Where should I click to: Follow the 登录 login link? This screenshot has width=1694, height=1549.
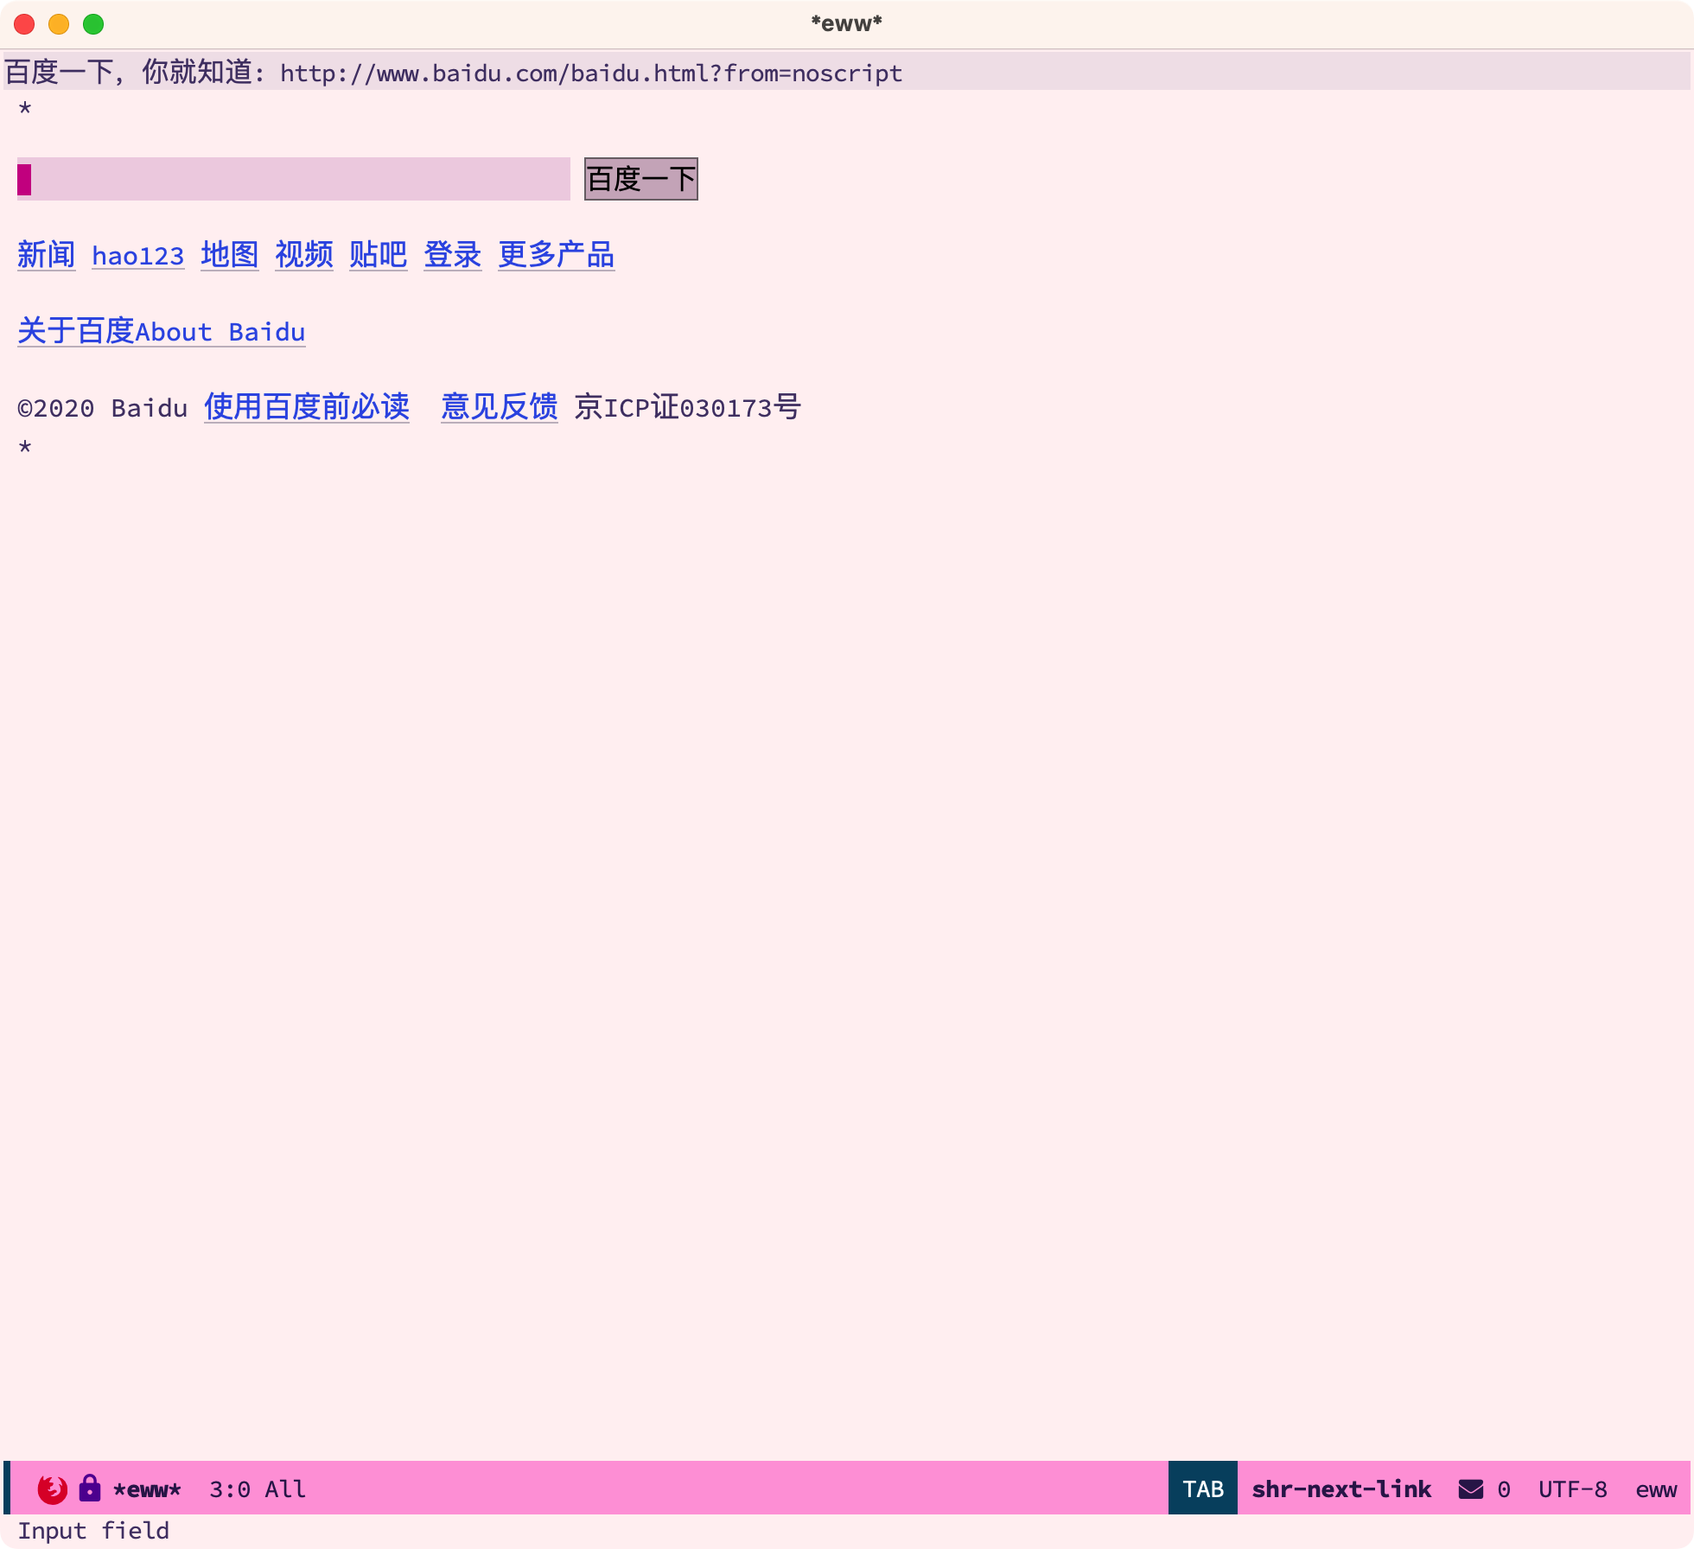click(x=453, y=255)
